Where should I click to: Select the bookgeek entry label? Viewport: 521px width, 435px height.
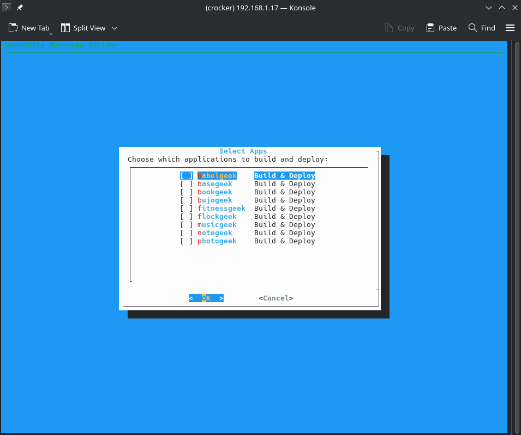[215, 192]
